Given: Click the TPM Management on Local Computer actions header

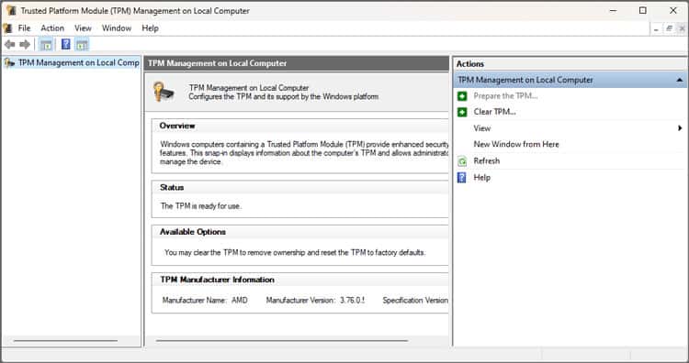Looking at the screenshot, I should pyautogui.click(x=570, y=80).
